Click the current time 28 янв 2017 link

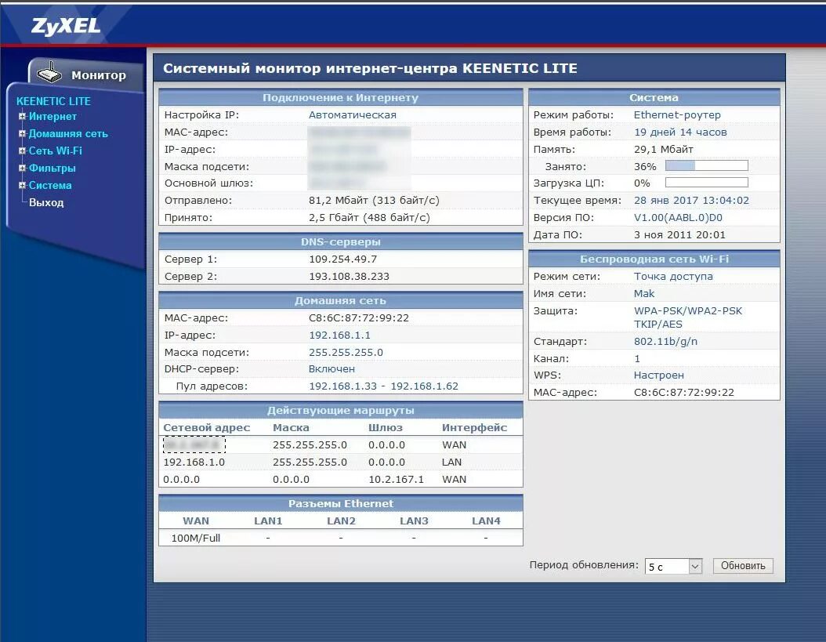[x=691, y=201]
